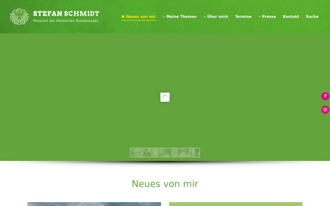Screen dimensions: 330x206
Task: Open the Kontakt page
Action: pyautogui.click(x=291, y=16)
